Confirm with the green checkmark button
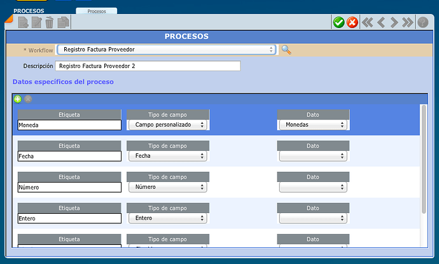The width and height of the screenshot is (439, 264). (x=338, y=22)
